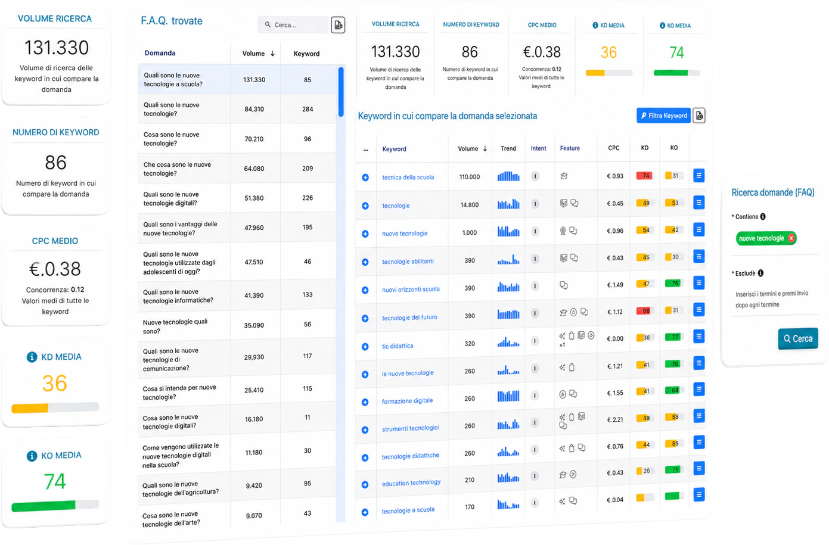Show info for the Contiene field
829x545 pixels.
point(763,217)
